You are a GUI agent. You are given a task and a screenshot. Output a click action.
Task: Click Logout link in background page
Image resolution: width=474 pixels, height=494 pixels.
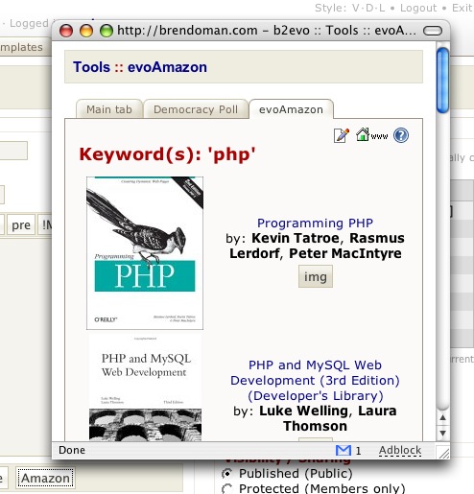coord(418,8)
